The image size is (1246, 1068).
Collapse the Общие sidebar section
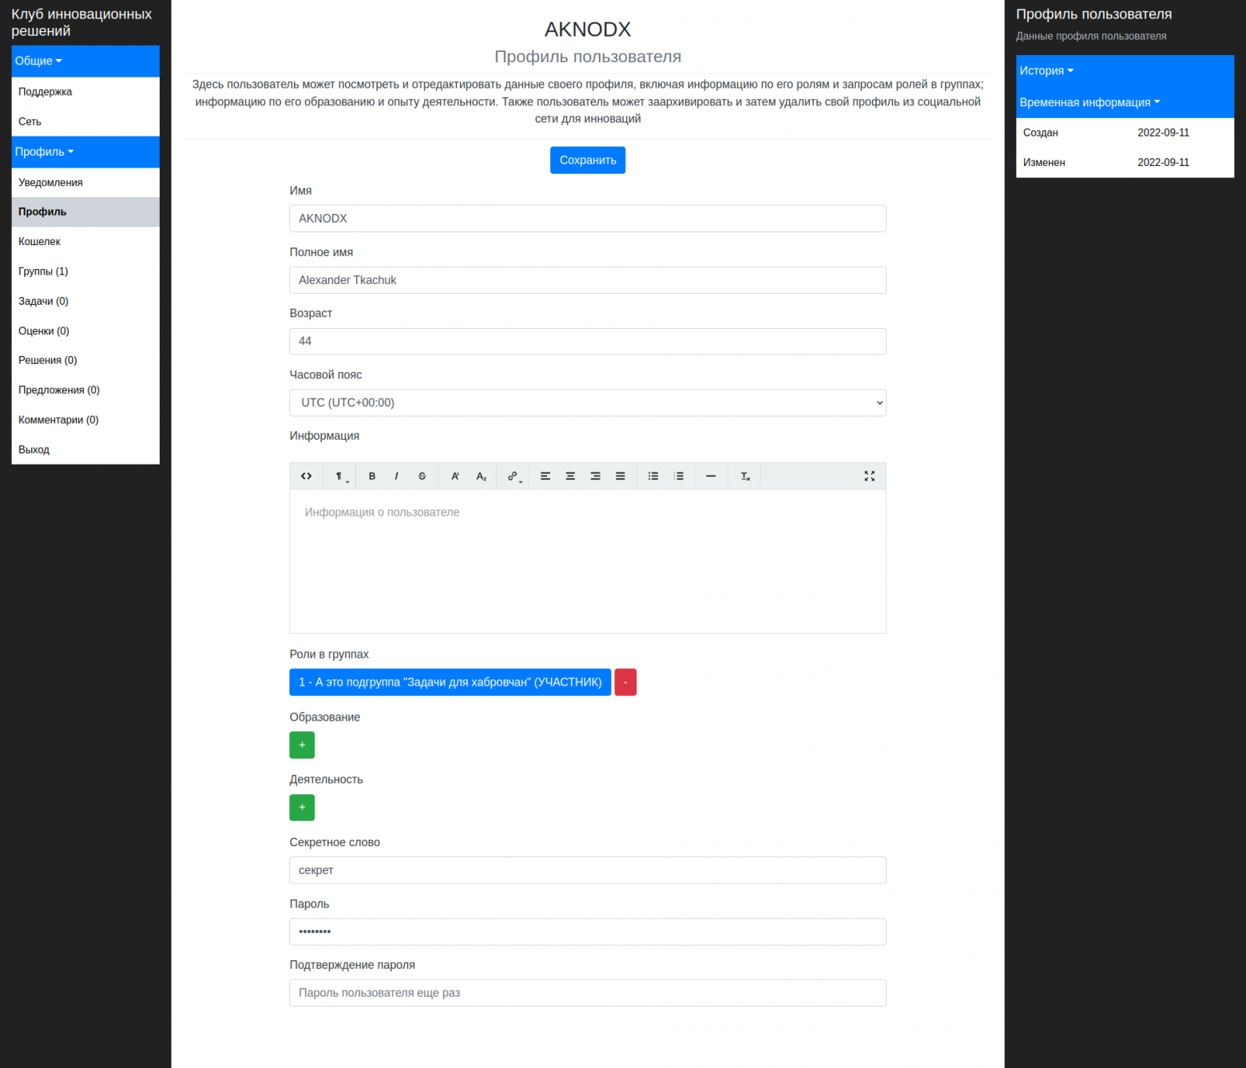coord(85,61)
